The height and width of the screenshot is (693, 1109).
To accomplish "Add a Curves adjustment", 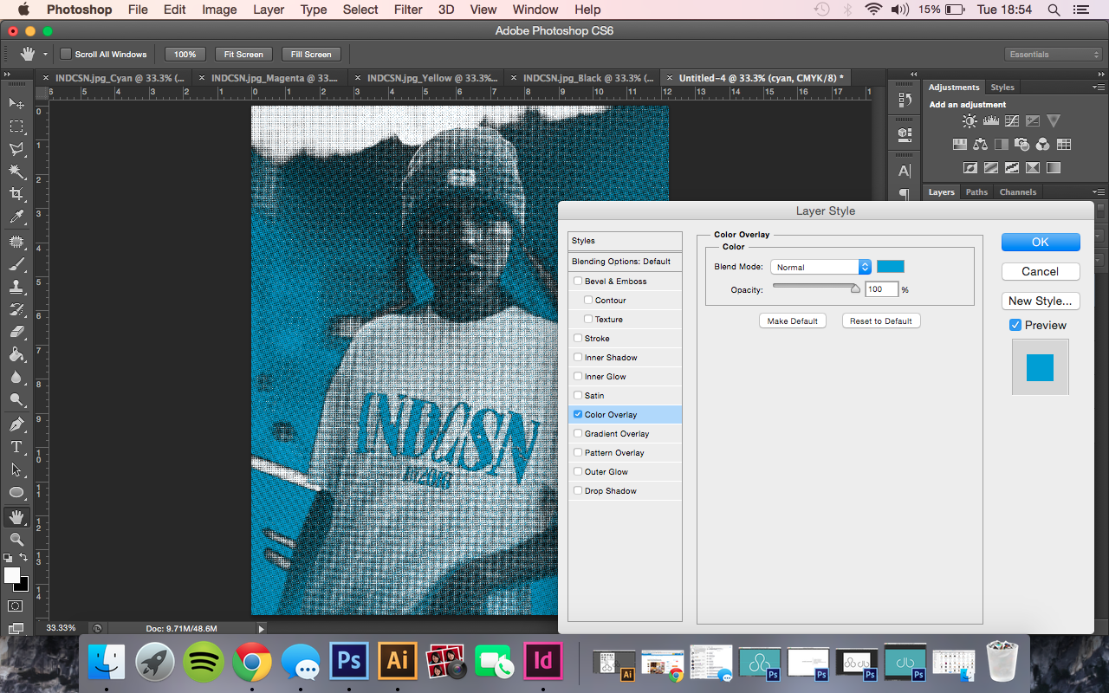I will [x=1012, y=121].
